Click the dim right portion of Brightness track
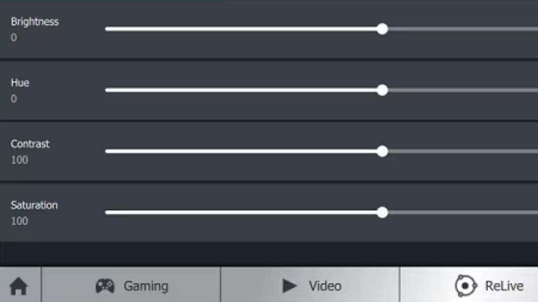Screen dimensions: 538x302 click(463, 29)
